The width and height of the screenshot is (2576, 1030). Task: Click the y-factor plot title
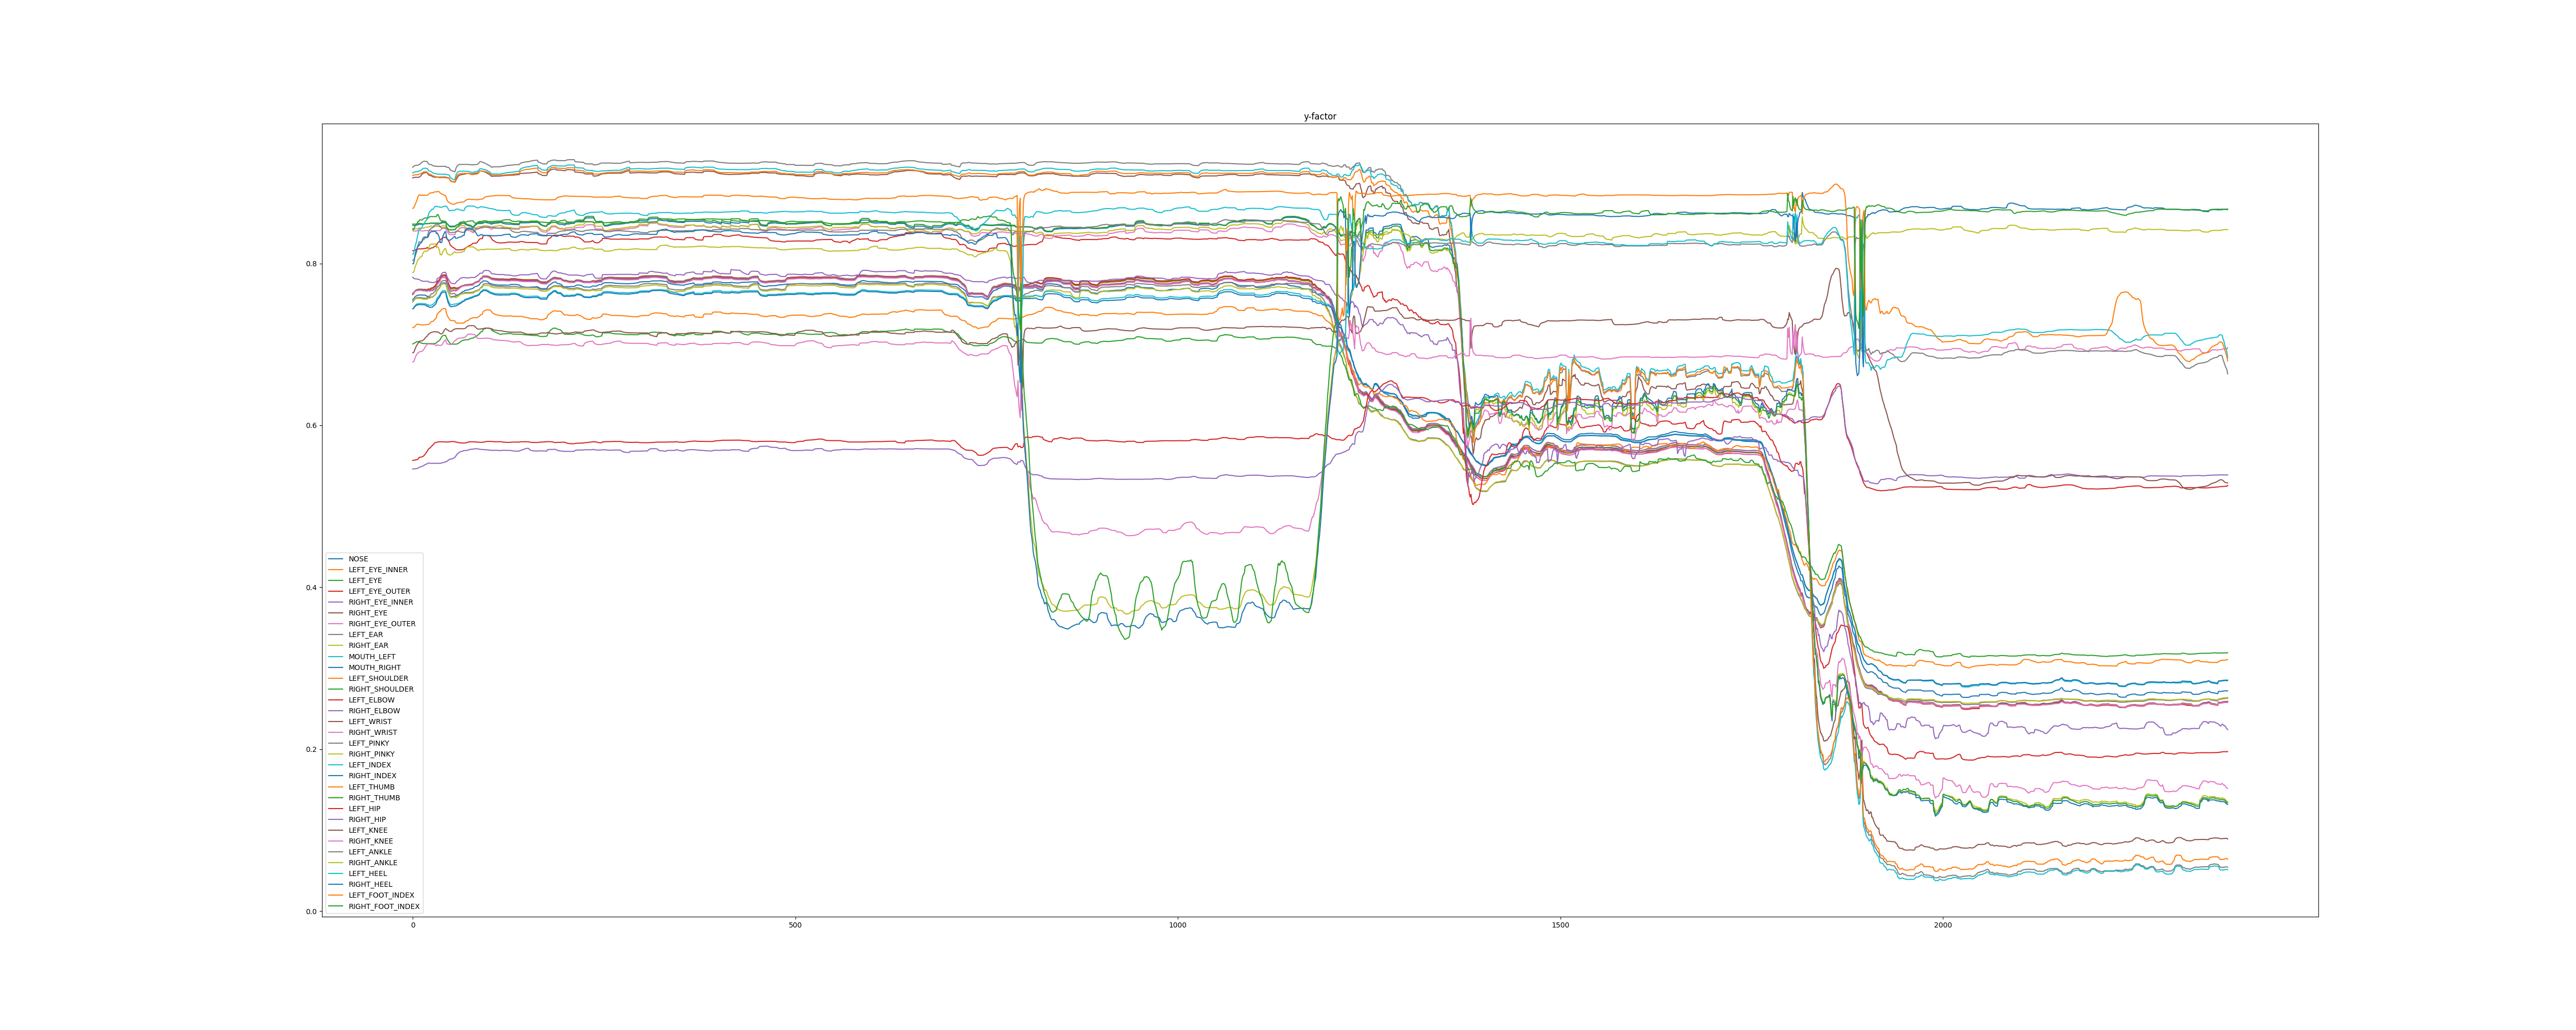[x=1319, y=117]
